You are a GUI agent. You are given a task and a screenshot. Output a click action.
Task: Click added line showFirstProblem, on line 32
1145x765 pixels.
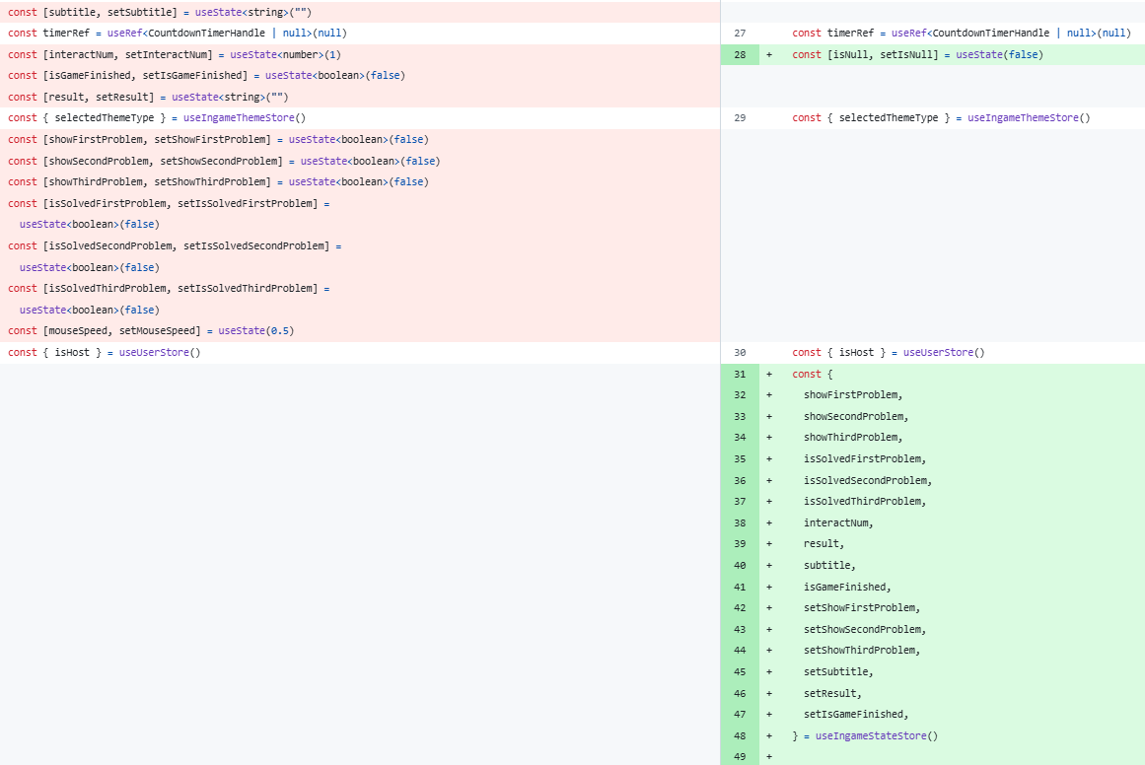pos(853,395)
